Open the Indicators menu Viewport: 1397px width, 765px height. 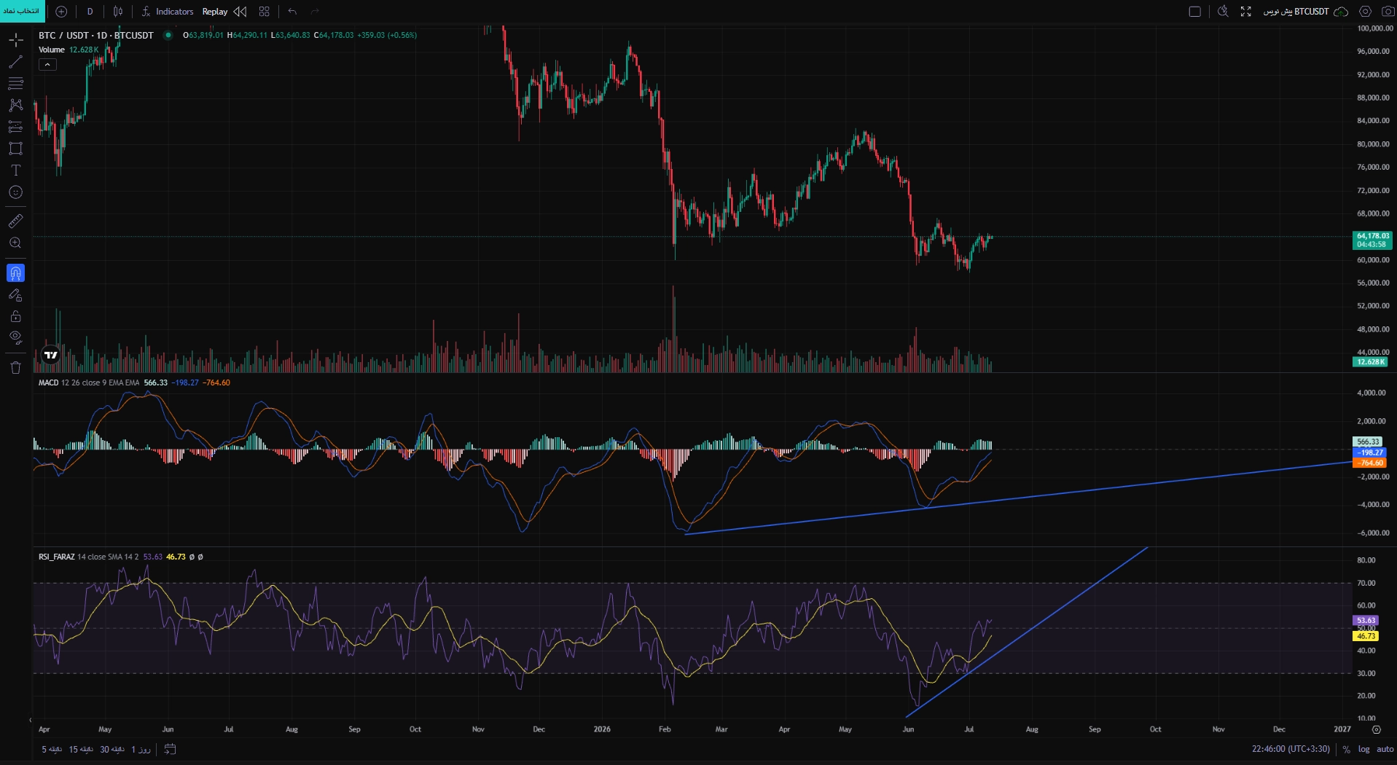point(168,12)
